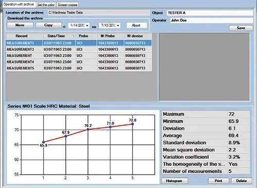Screen dimensions: 257x188
Task: Click the archive location path field
Action: pos(98,12)
